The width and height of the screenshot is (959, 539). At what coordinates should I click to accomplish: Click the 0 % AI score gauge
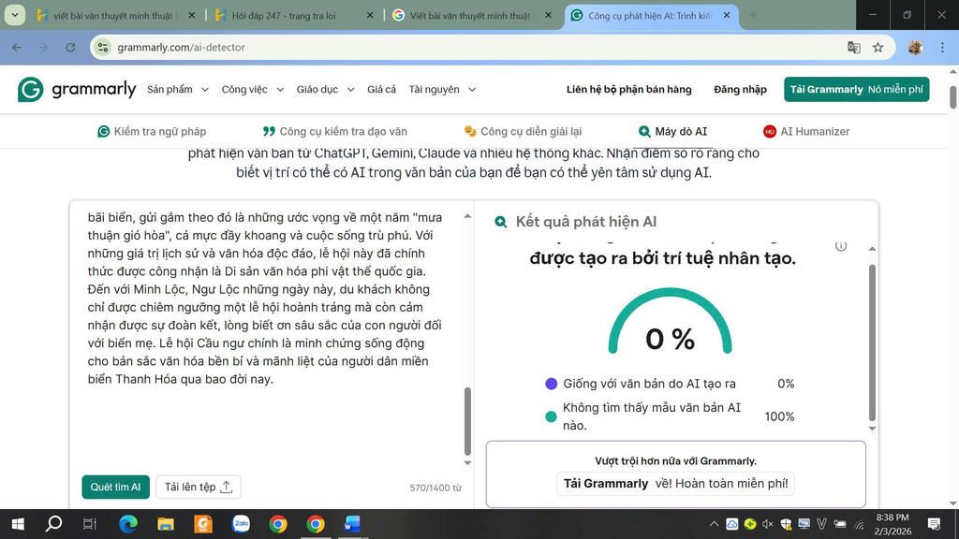point(670,323)
